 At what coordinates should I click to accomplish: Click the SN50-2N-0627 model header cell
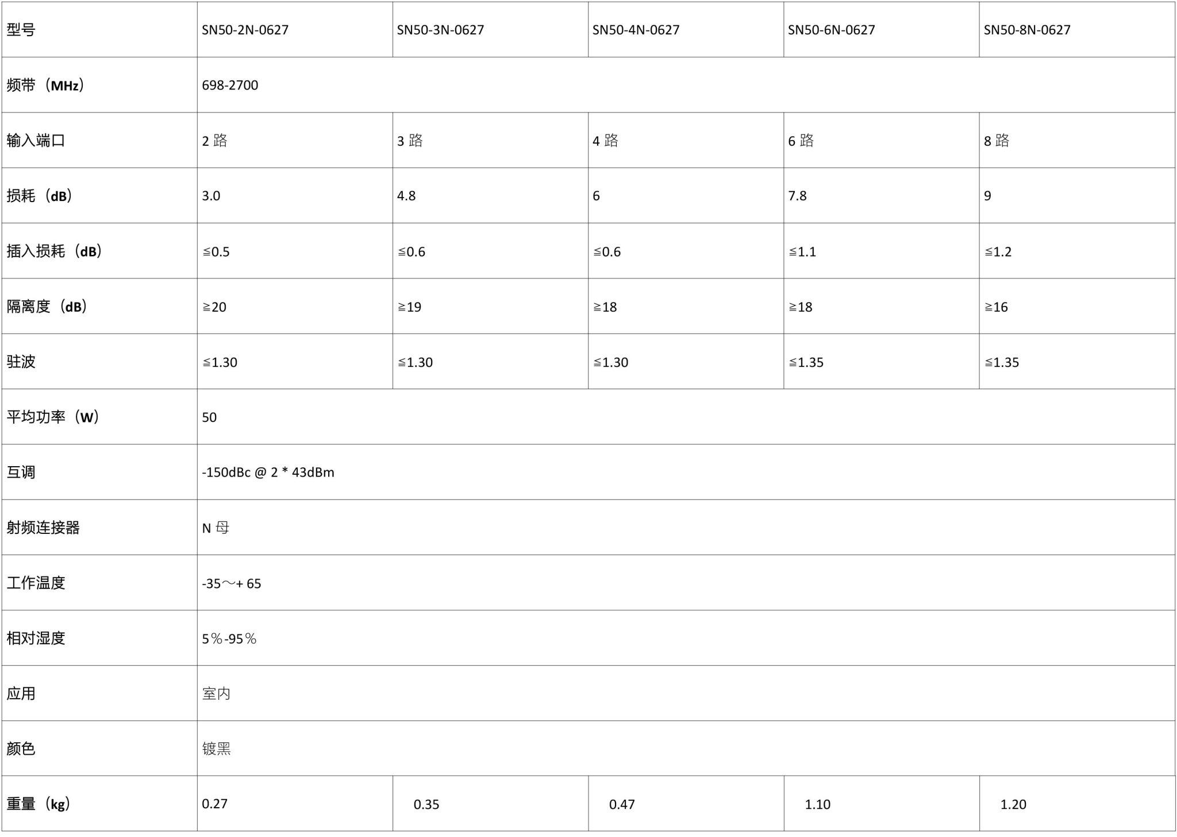click(x=295, y=29)
